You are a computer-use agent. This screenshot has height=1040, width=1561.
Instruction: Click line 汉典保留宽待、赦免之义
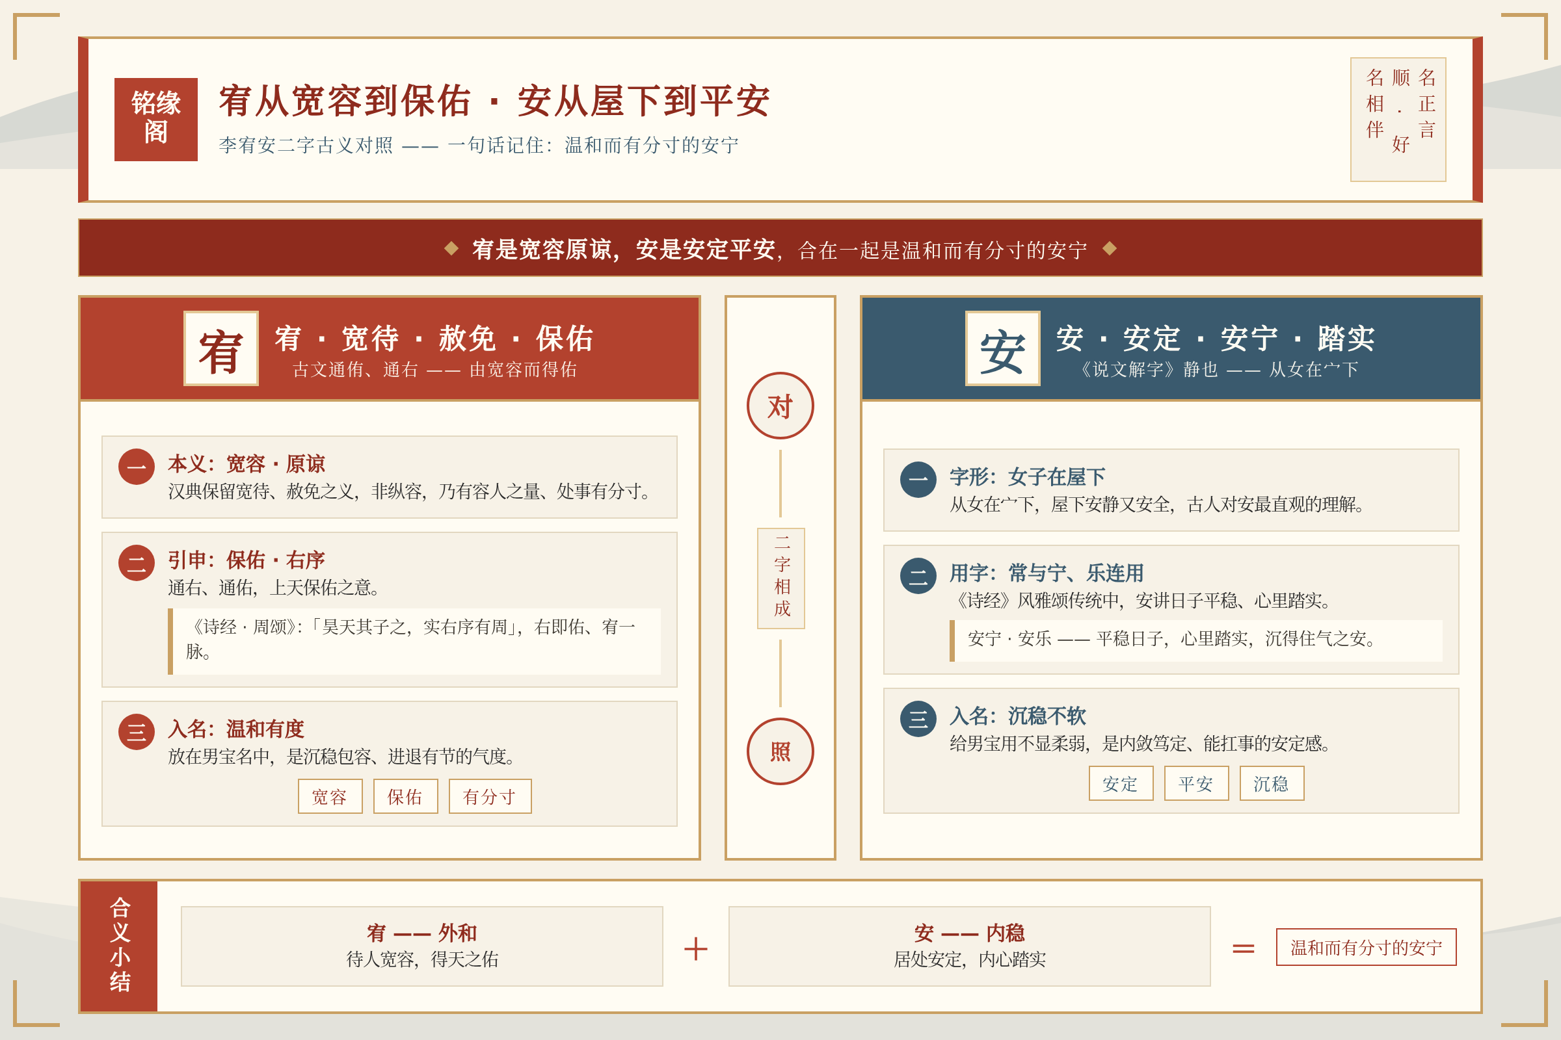click(x=411, y=491)
